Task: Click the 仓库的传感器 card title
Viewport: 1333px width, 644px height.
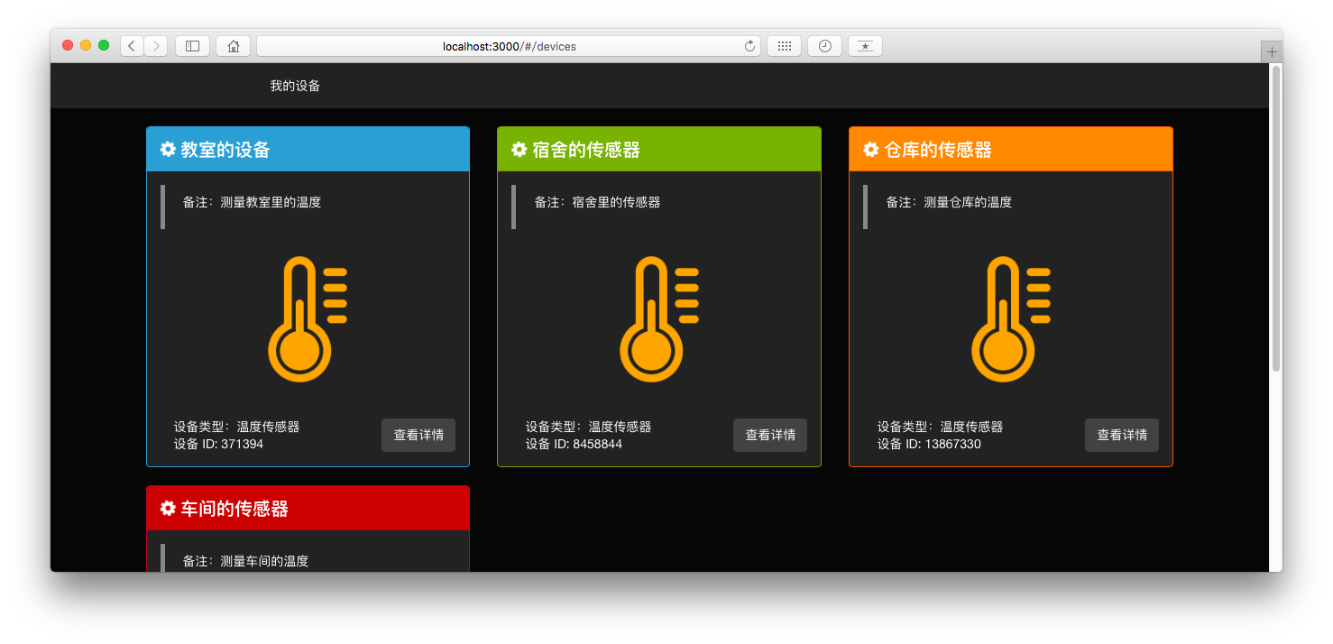Action: click(x=938, y=150)
